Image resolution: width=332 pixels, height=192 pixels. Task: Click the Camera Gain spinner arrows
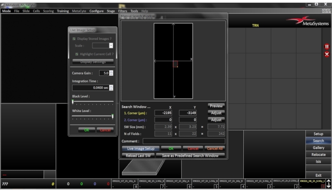coord(111,73)
